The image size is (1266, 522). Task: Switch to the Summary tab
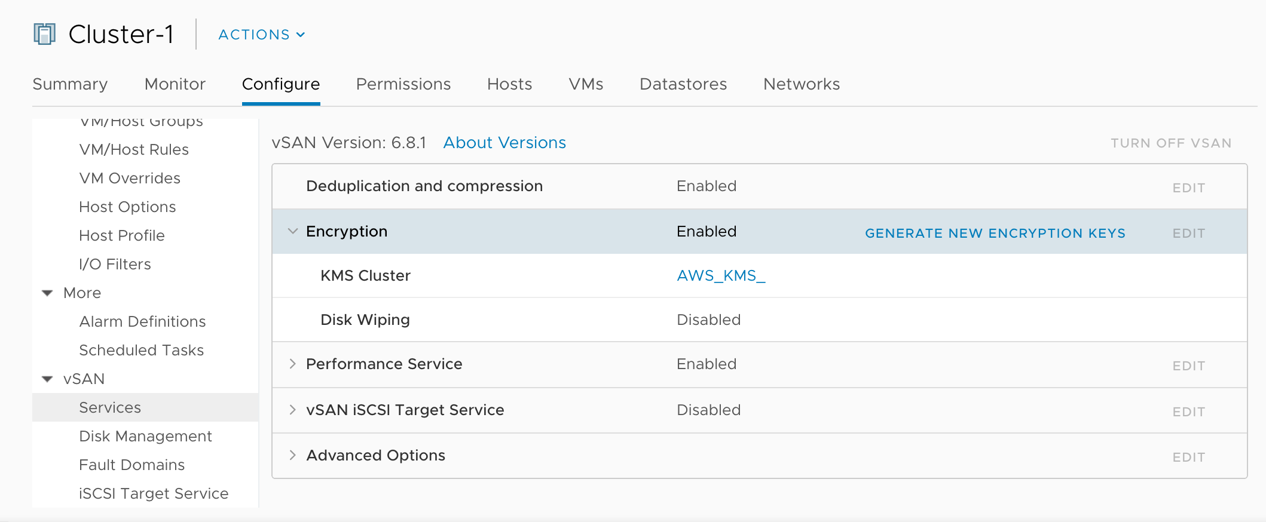pos(70,84)
